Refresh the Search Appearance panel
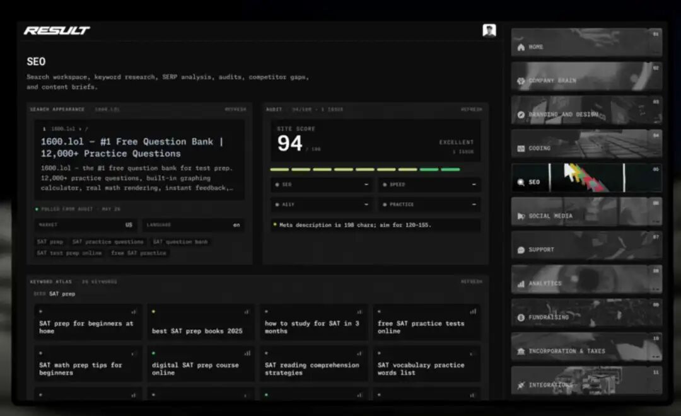The width and height of the screenshot is (681, 416). click(x=235, y=110)
